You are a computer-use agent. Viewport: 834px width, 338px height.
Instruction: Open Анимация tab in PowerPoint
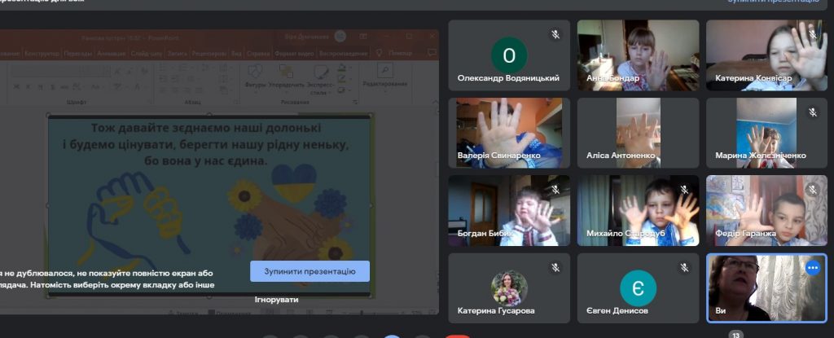point(111,53)
